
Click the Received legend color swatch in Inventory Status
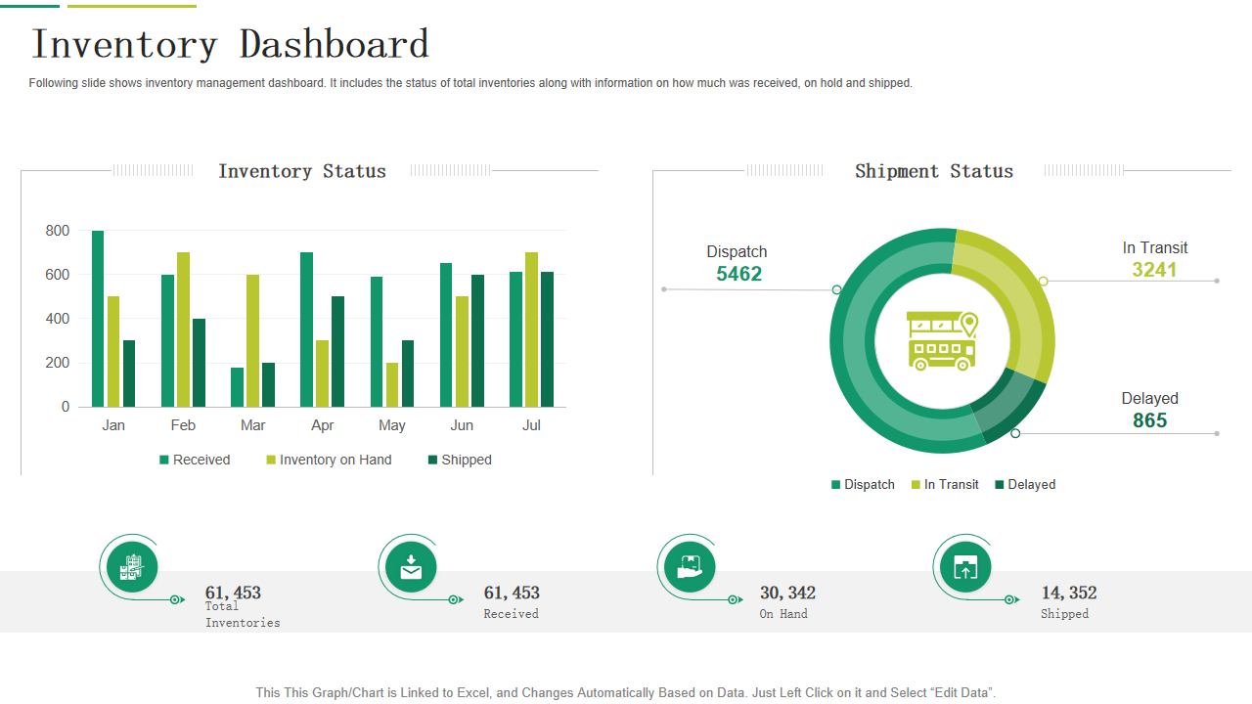point(164,460)
